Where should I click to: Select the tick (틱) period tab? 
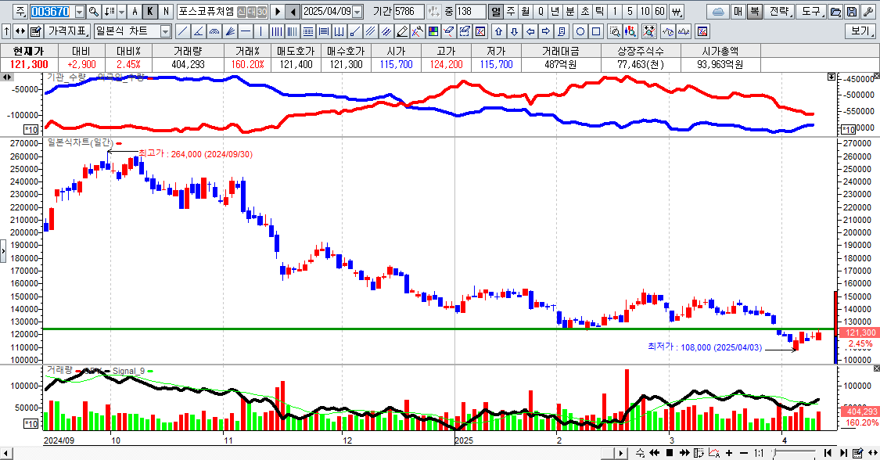[x=599, y=11]
